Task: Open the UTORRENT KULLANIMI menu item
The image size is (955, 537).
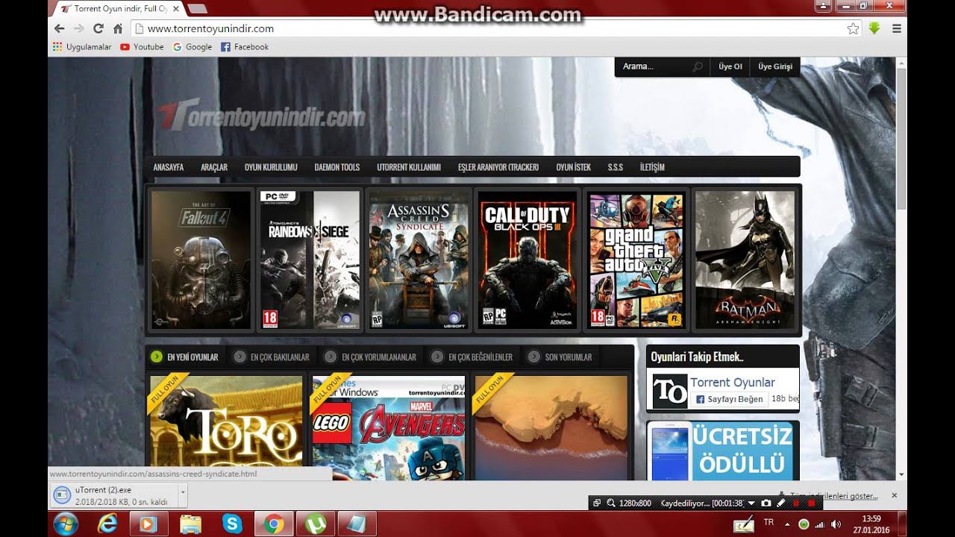Action: click(x=409, y=167)
